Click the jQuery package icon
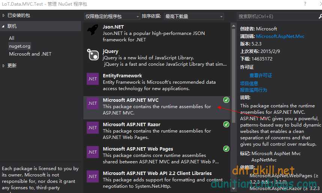This screenshot has width=322, height=193. [93, 54]
